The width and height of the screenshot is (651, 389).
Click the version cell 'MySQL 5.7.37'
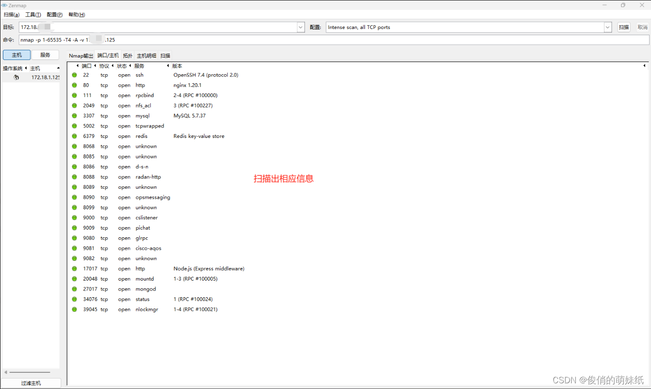pyautogui.click(x=189, y=116)
